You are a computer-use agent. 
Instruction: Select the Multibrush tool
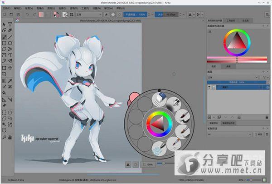(10, 61)
